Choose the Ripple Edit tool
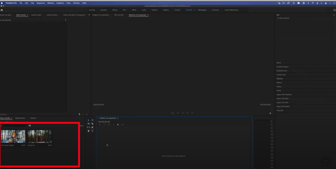The image size is (336, 169). pos(88,124)
